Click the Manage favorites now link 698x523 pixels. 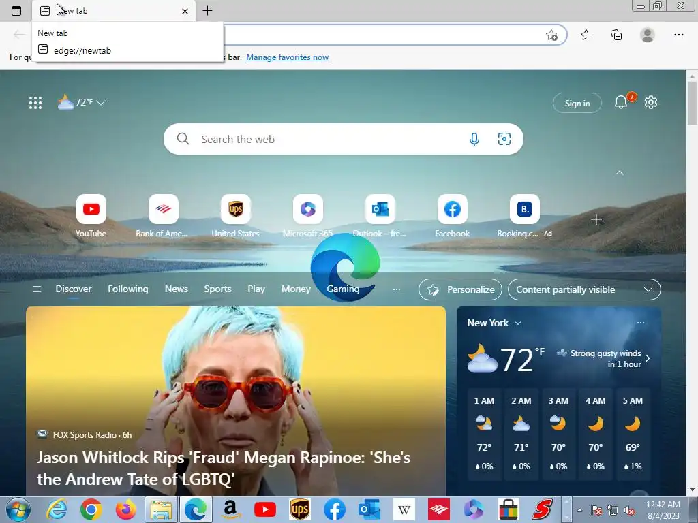tap(287, 57)
